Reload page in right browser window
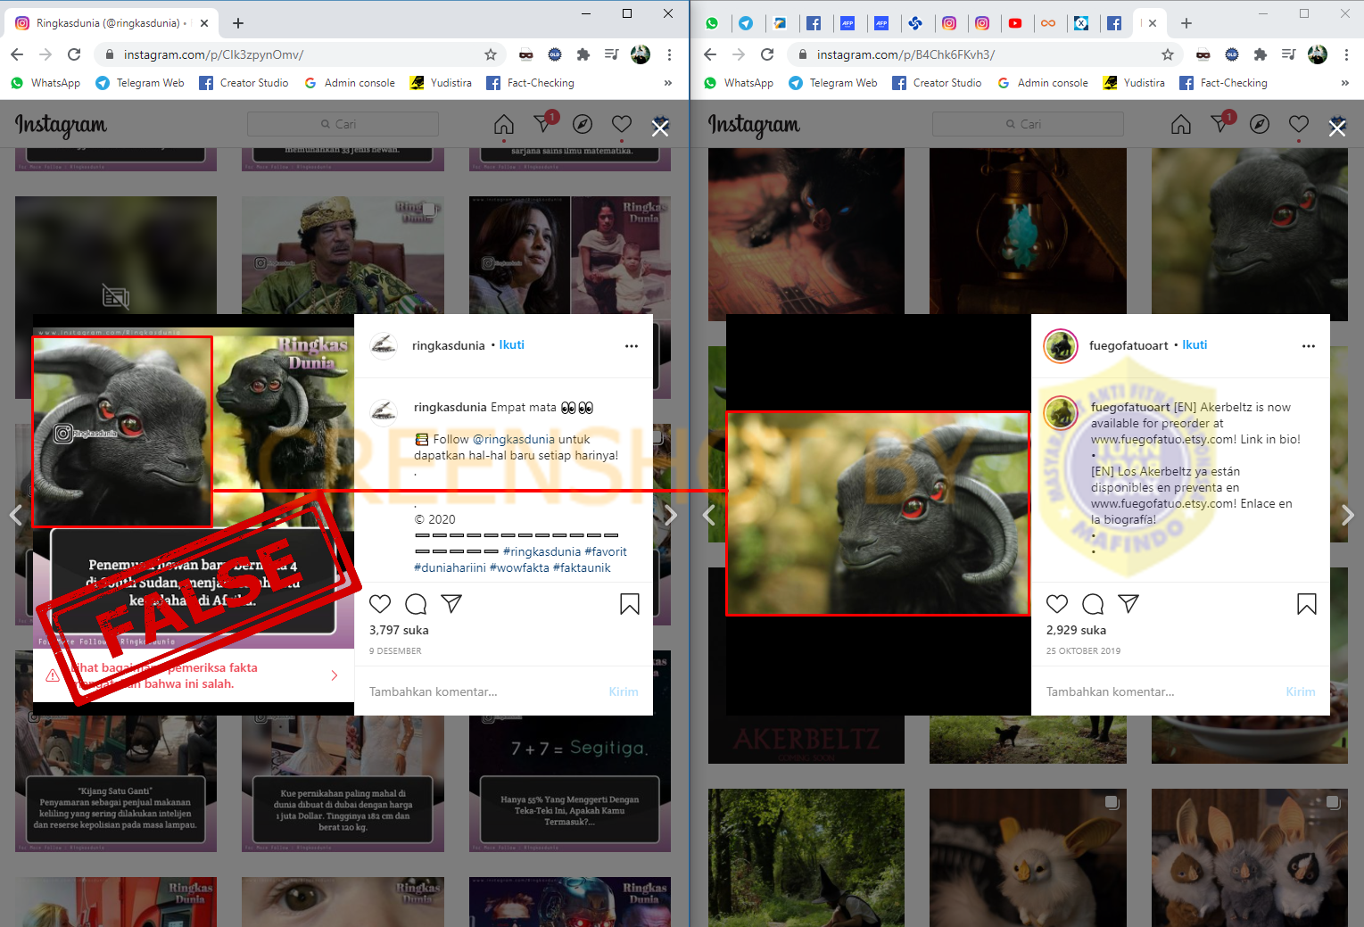 (767, 54)
